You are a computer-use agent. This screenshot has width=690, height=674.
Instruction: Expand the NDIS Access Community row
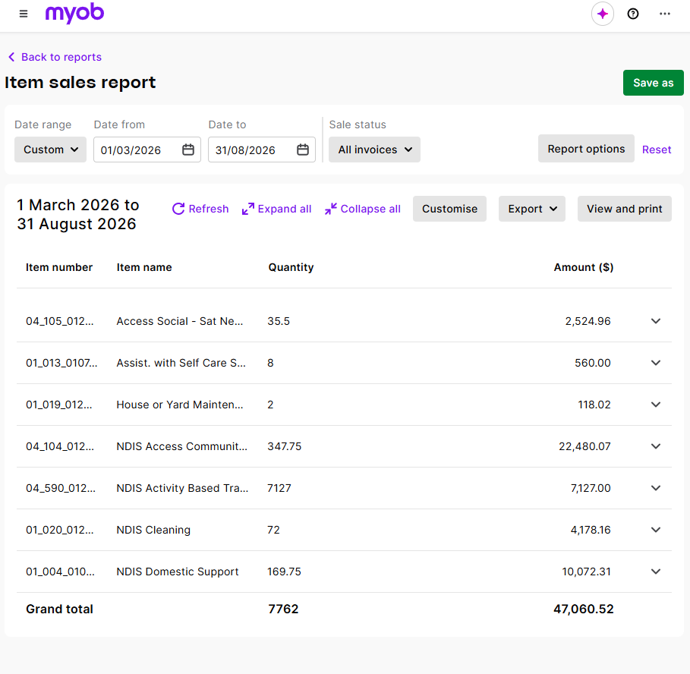656,446
